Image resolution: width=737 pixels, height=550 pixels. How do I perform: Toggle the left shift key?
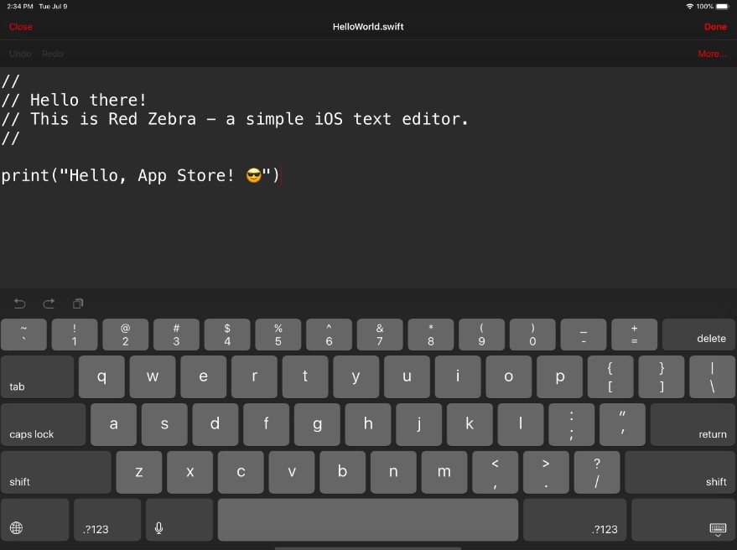point(56,473)
